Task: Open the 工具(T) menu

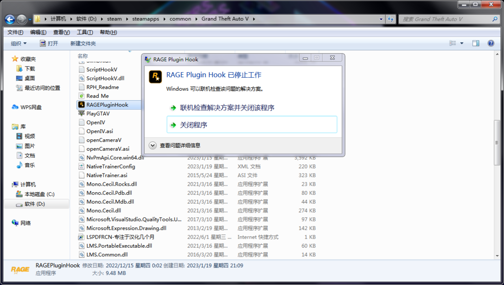Action: tap(85, 32)
